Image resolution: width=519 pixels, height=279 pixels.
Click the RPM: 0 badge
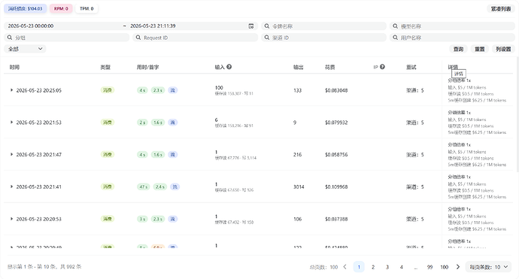(x=61, y=8)
